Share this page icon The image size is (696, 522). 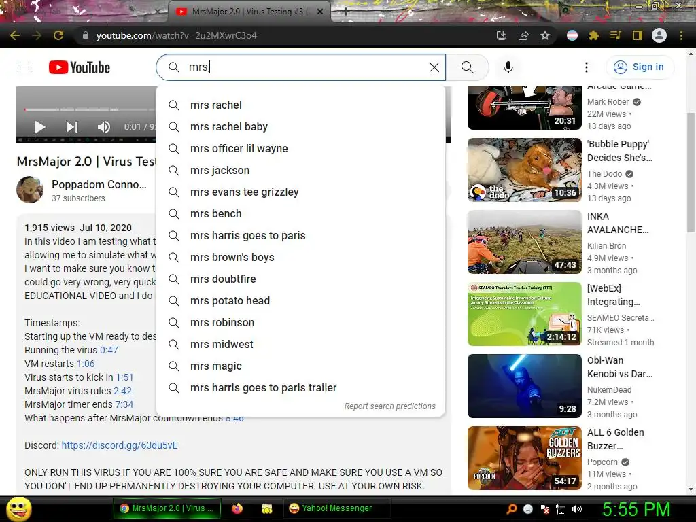(x=523, y=35)
